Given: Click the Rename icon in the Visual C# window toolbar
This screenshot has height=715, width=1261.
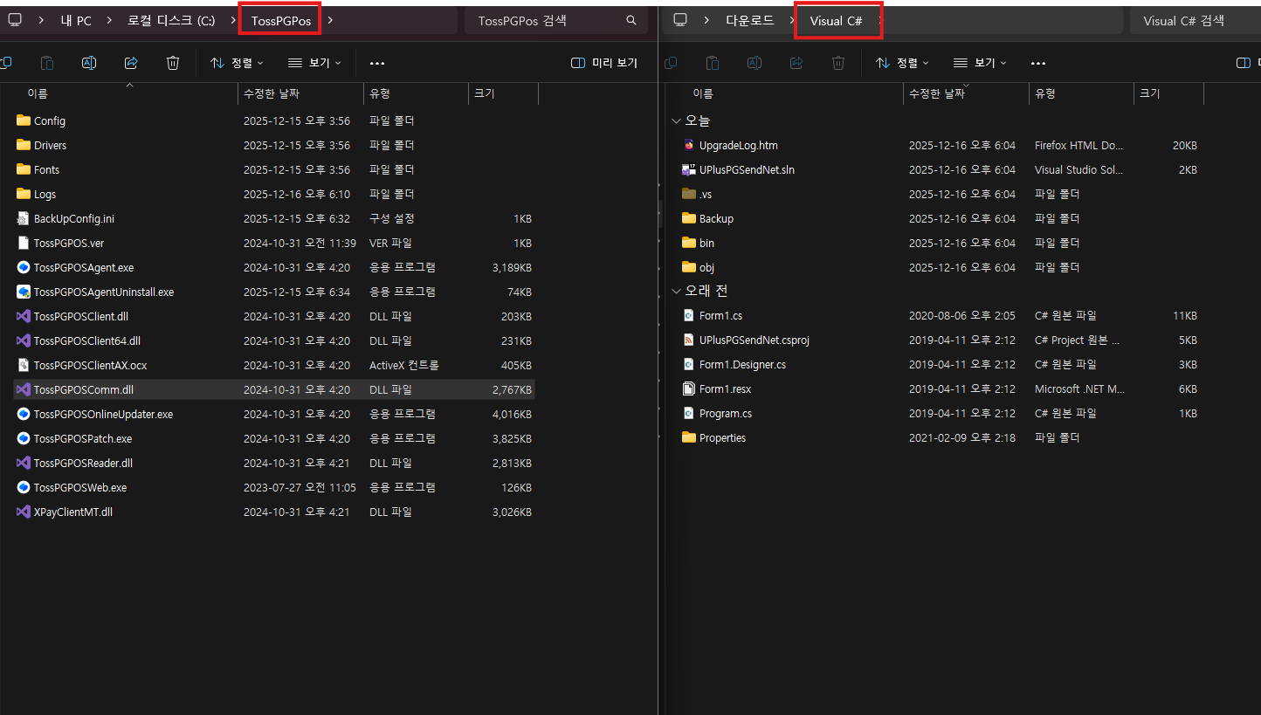Looking at the screenshot, I should tap(755, 63).
